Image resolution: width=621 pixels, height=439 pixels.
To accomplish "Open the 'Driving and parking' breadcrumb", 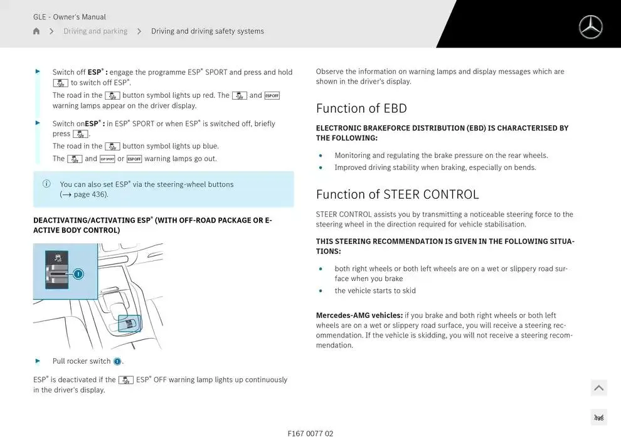I will tap(95, 31).
